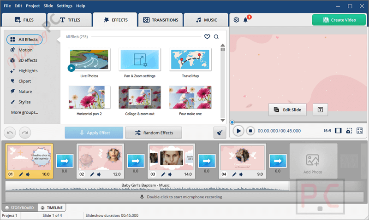369x220 pixels.
Task: Open transition after slide 03
Action: point(207,161)
